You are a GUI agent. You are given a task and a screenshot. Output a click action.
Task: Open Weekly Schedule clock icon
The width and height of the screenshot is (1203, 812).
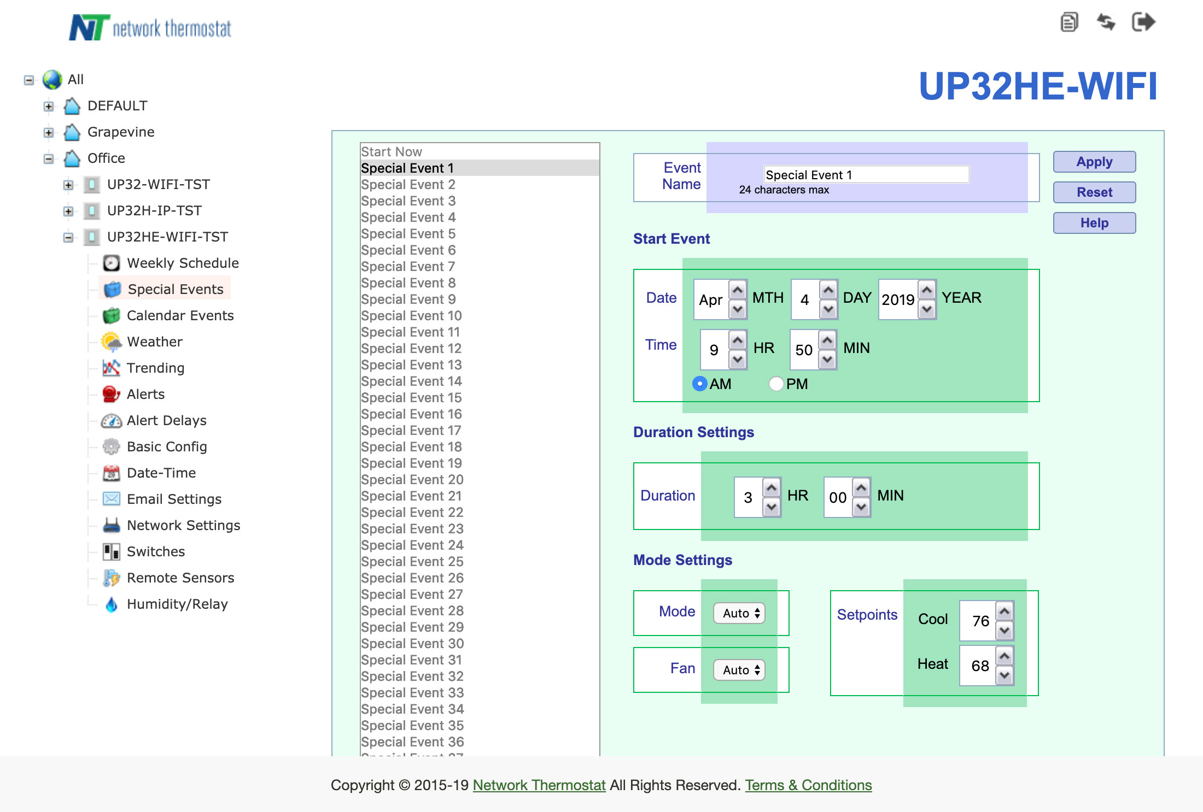[112, 263]
